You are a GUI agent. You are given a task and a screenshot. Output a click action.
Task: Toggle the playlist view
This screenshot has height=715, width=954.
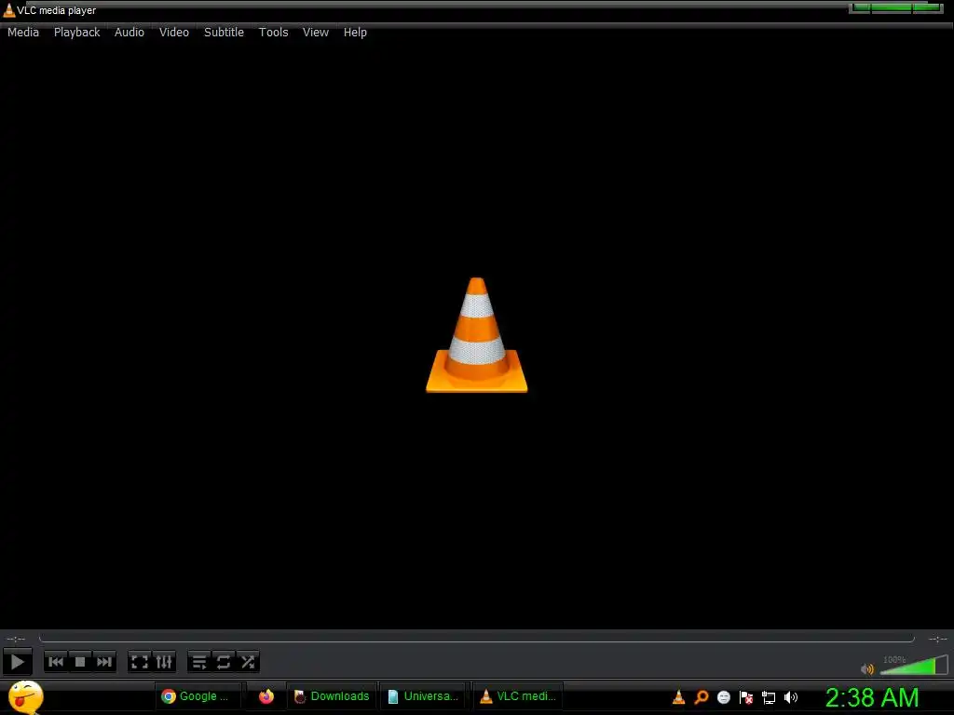(x=199, y=662)
